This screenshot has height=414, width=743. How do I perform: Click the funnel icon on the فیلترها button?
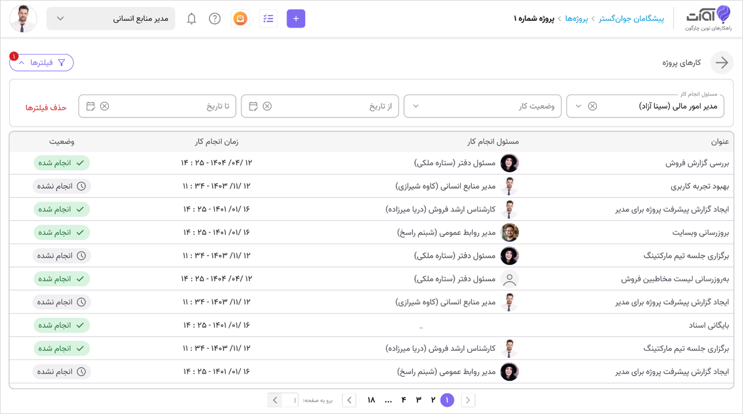point(62,62)
